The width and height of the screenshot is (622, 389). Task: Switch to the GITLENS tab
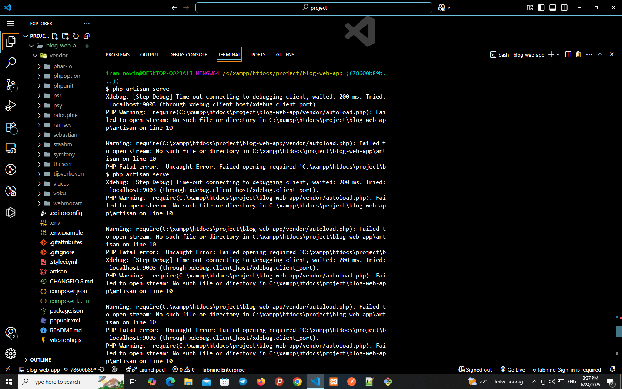pos(285,54)
